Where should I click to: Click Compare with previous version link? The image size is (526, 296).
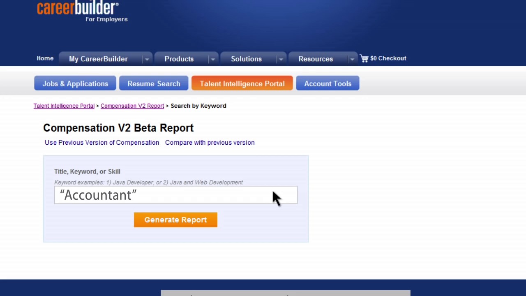click(210, 142)
